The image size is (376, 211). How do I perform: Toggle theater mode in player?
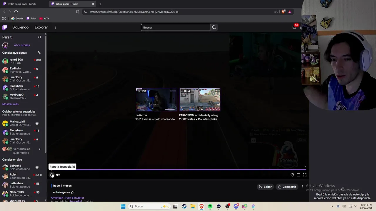click(x=298, y=175)
